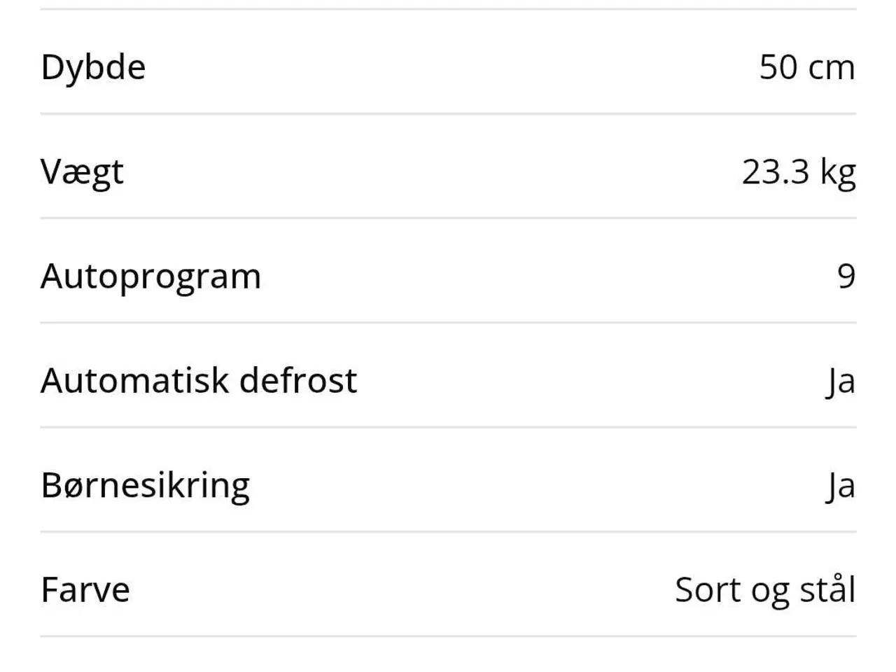Click the kg unit in the weight value

pos(837,172)
